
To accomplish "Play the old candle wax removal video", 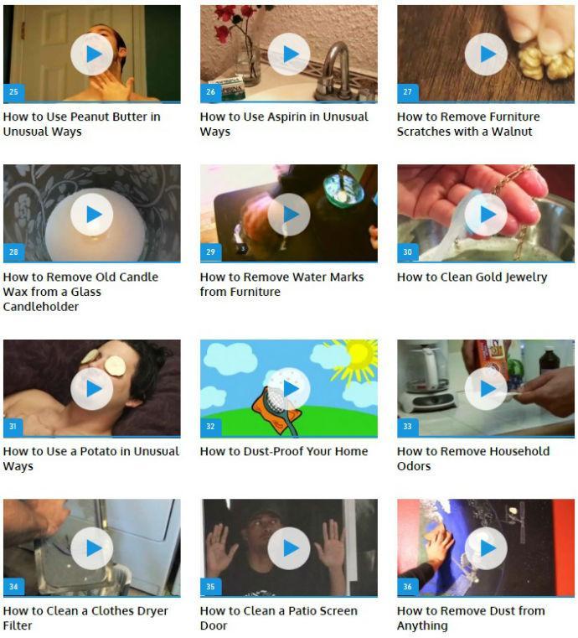I will coord(92,215).
